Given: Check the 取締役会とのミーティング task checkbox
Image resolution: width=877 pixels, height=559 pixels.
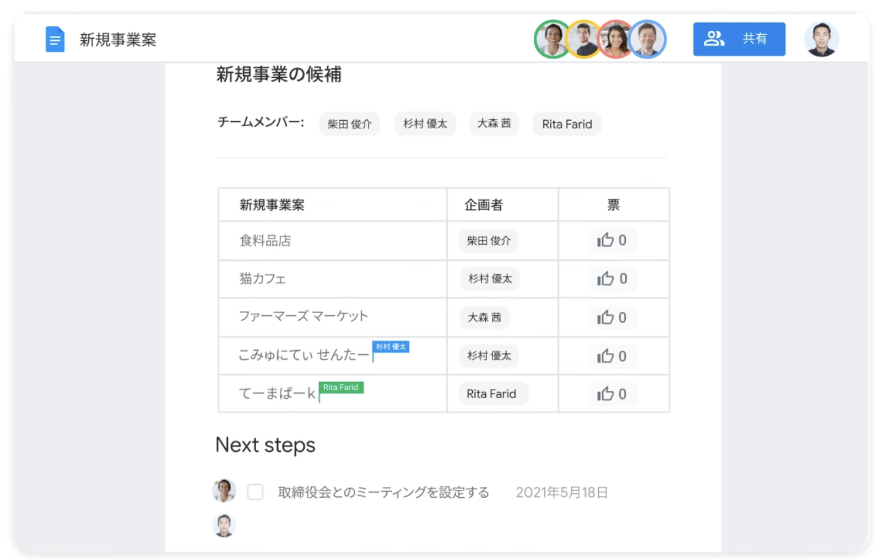Looking at the screenshot, I should click(x=255, y=492).
